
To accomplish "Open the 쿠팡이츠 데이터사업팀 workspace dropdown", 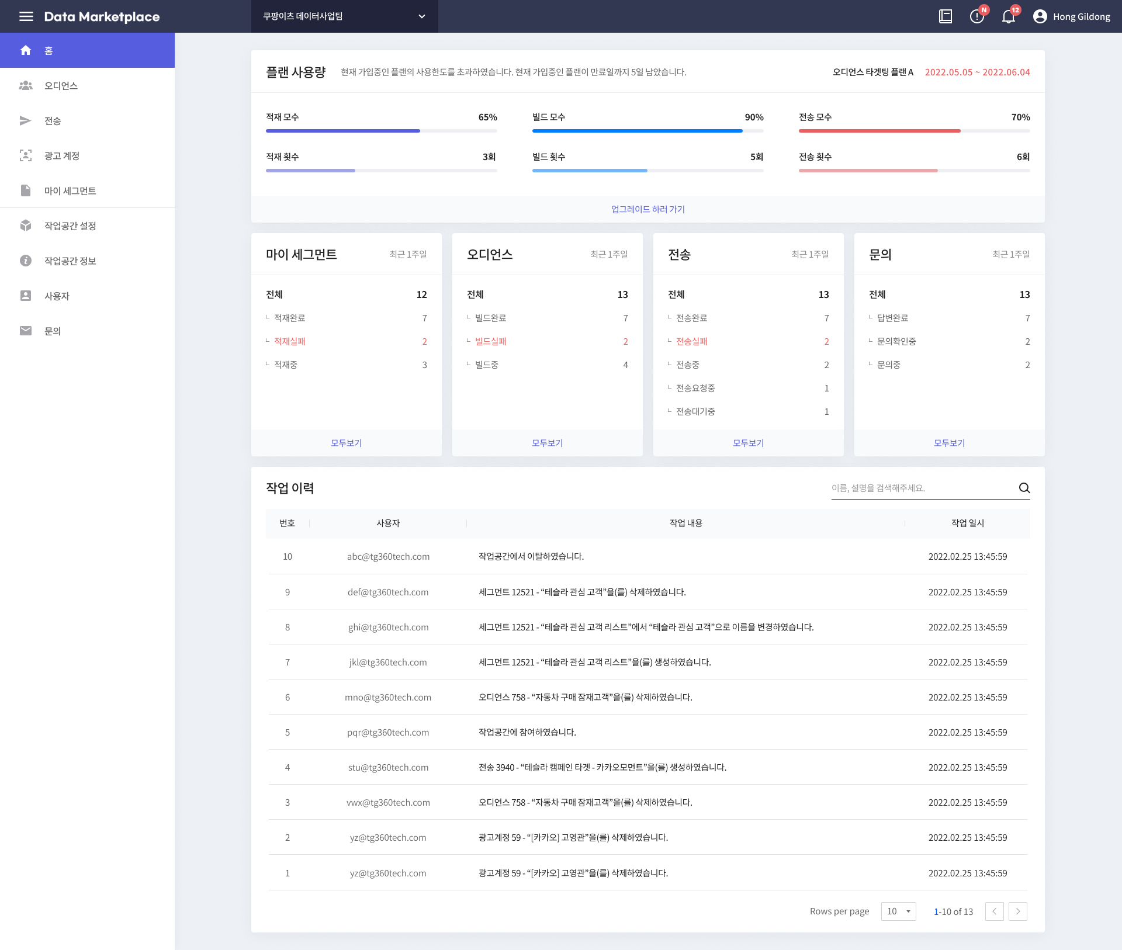I will tap(345, 16).
